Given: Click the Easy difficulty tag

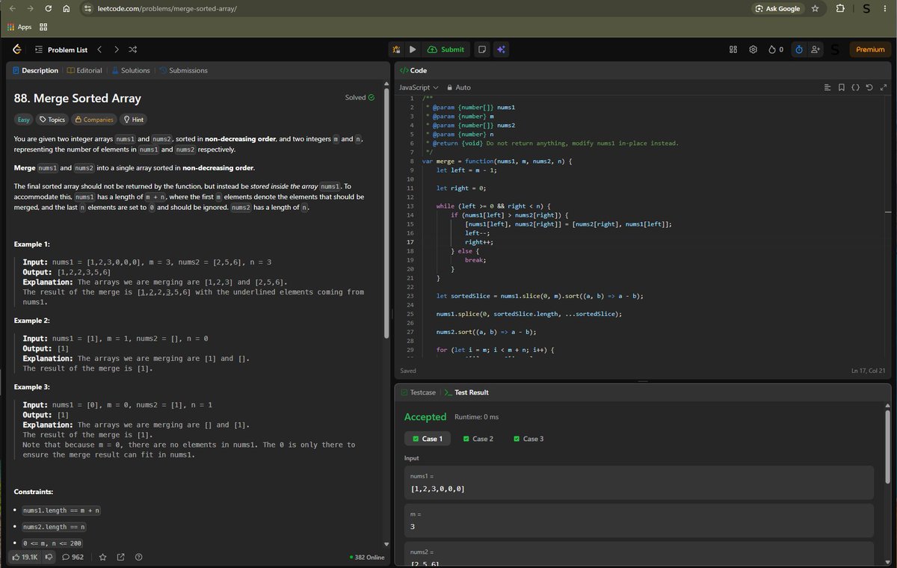Looking at the screenshot, I should (x=24, y=120).
